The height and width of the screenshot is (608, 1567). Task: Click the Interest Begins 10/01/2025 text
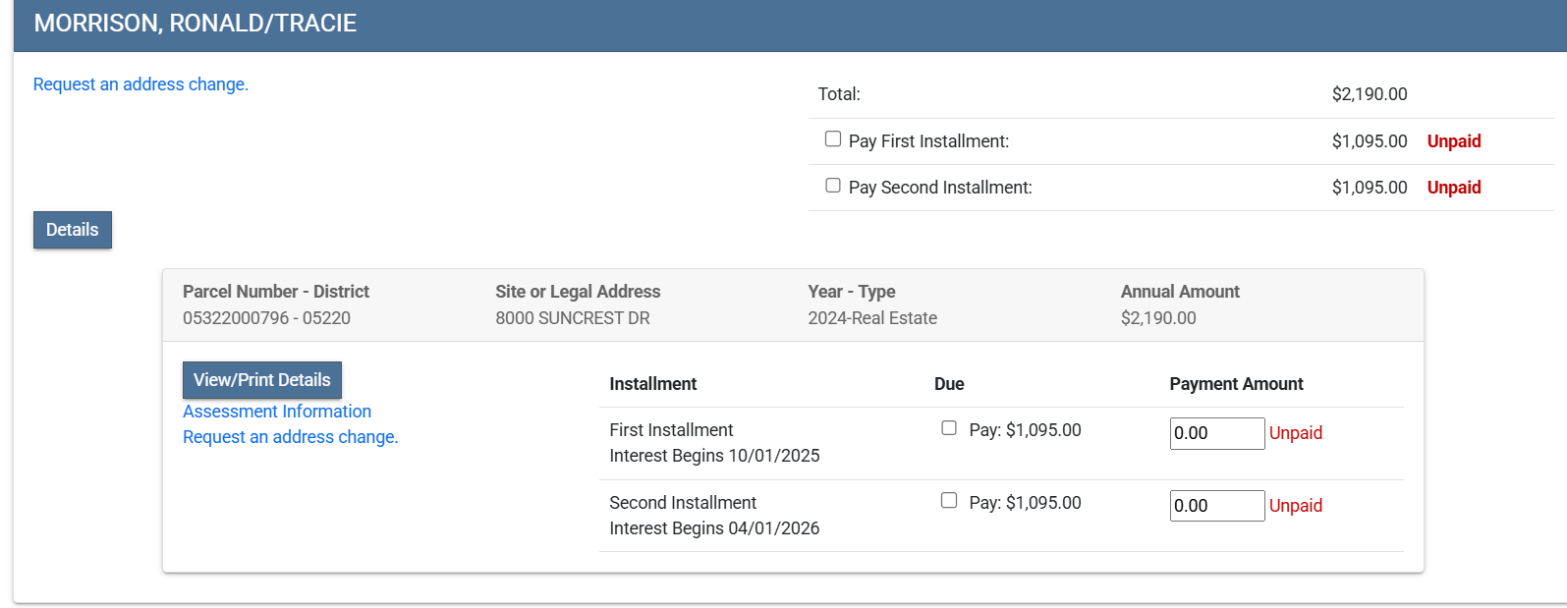click(714, 456)
